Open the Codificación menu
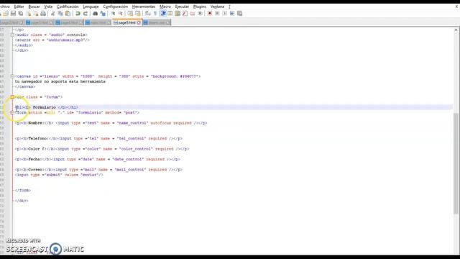 [x=68, y=6]
